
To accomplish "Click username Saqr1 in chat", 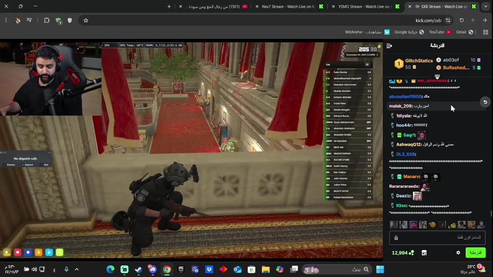I will 409,135.
